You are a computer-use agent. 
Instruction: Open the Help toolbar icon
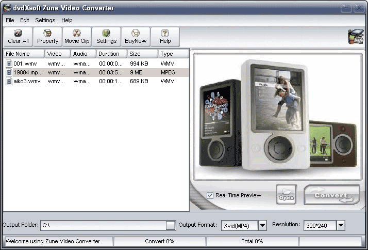pos(165,37)
